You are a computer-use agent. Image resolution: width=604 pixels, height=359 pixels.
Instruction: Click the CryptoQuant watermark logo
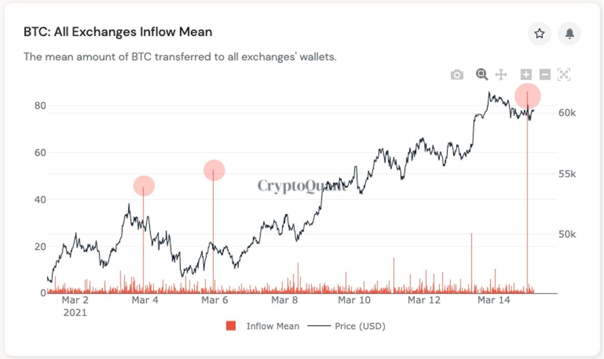pos(302,187)
